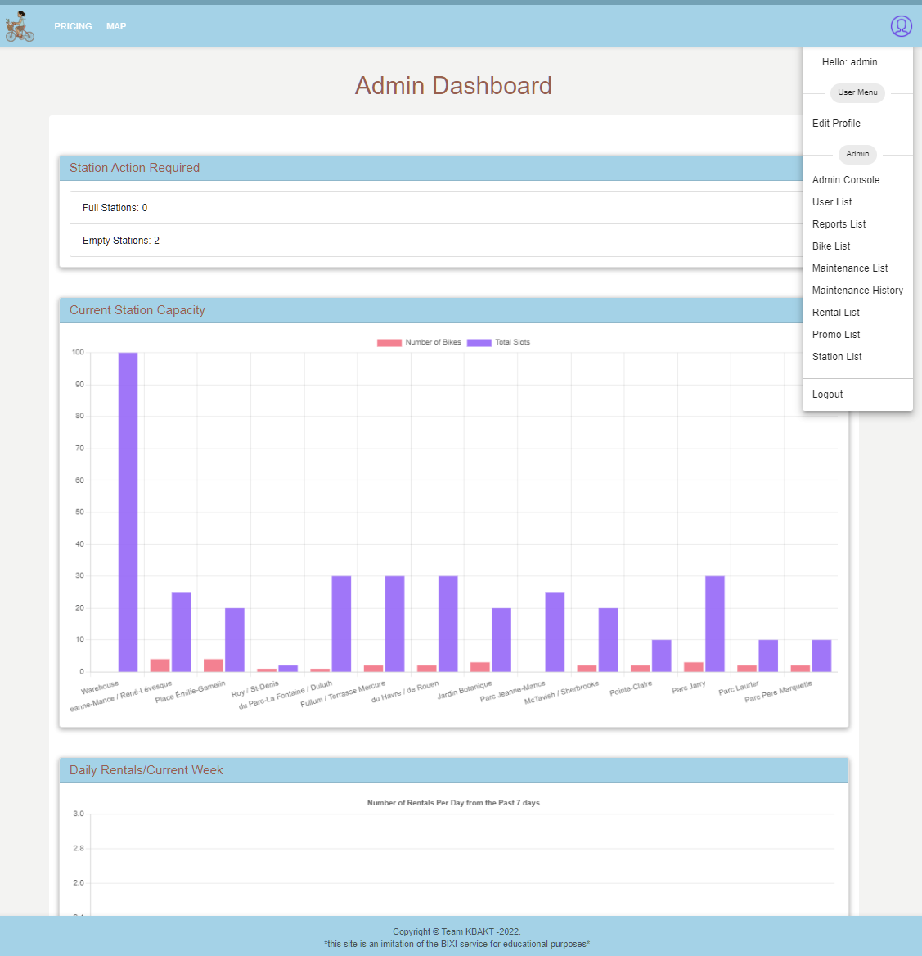
Task: Go to the Map page
Action: pyautogui.click(x=116, y=26)
